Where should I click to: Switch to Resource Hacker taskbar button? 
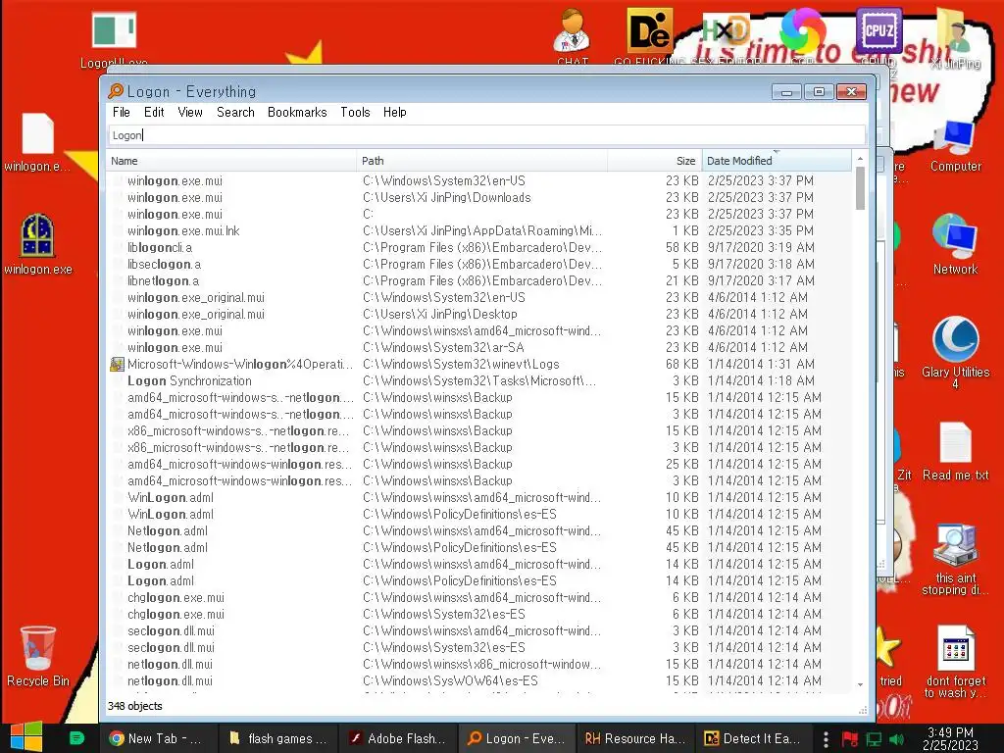click(635, 738)
